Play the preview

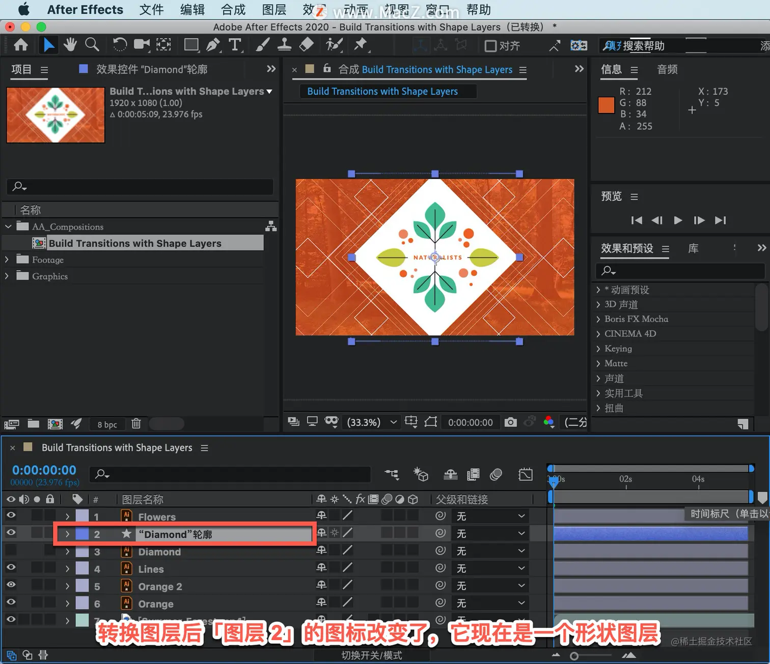click(x=678, y=220)
